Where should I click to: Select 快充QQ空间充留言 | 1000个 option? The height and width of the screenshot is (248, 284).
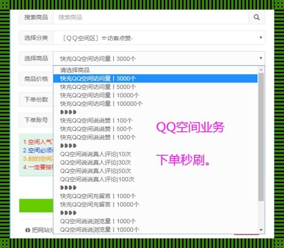coord(156,196)
